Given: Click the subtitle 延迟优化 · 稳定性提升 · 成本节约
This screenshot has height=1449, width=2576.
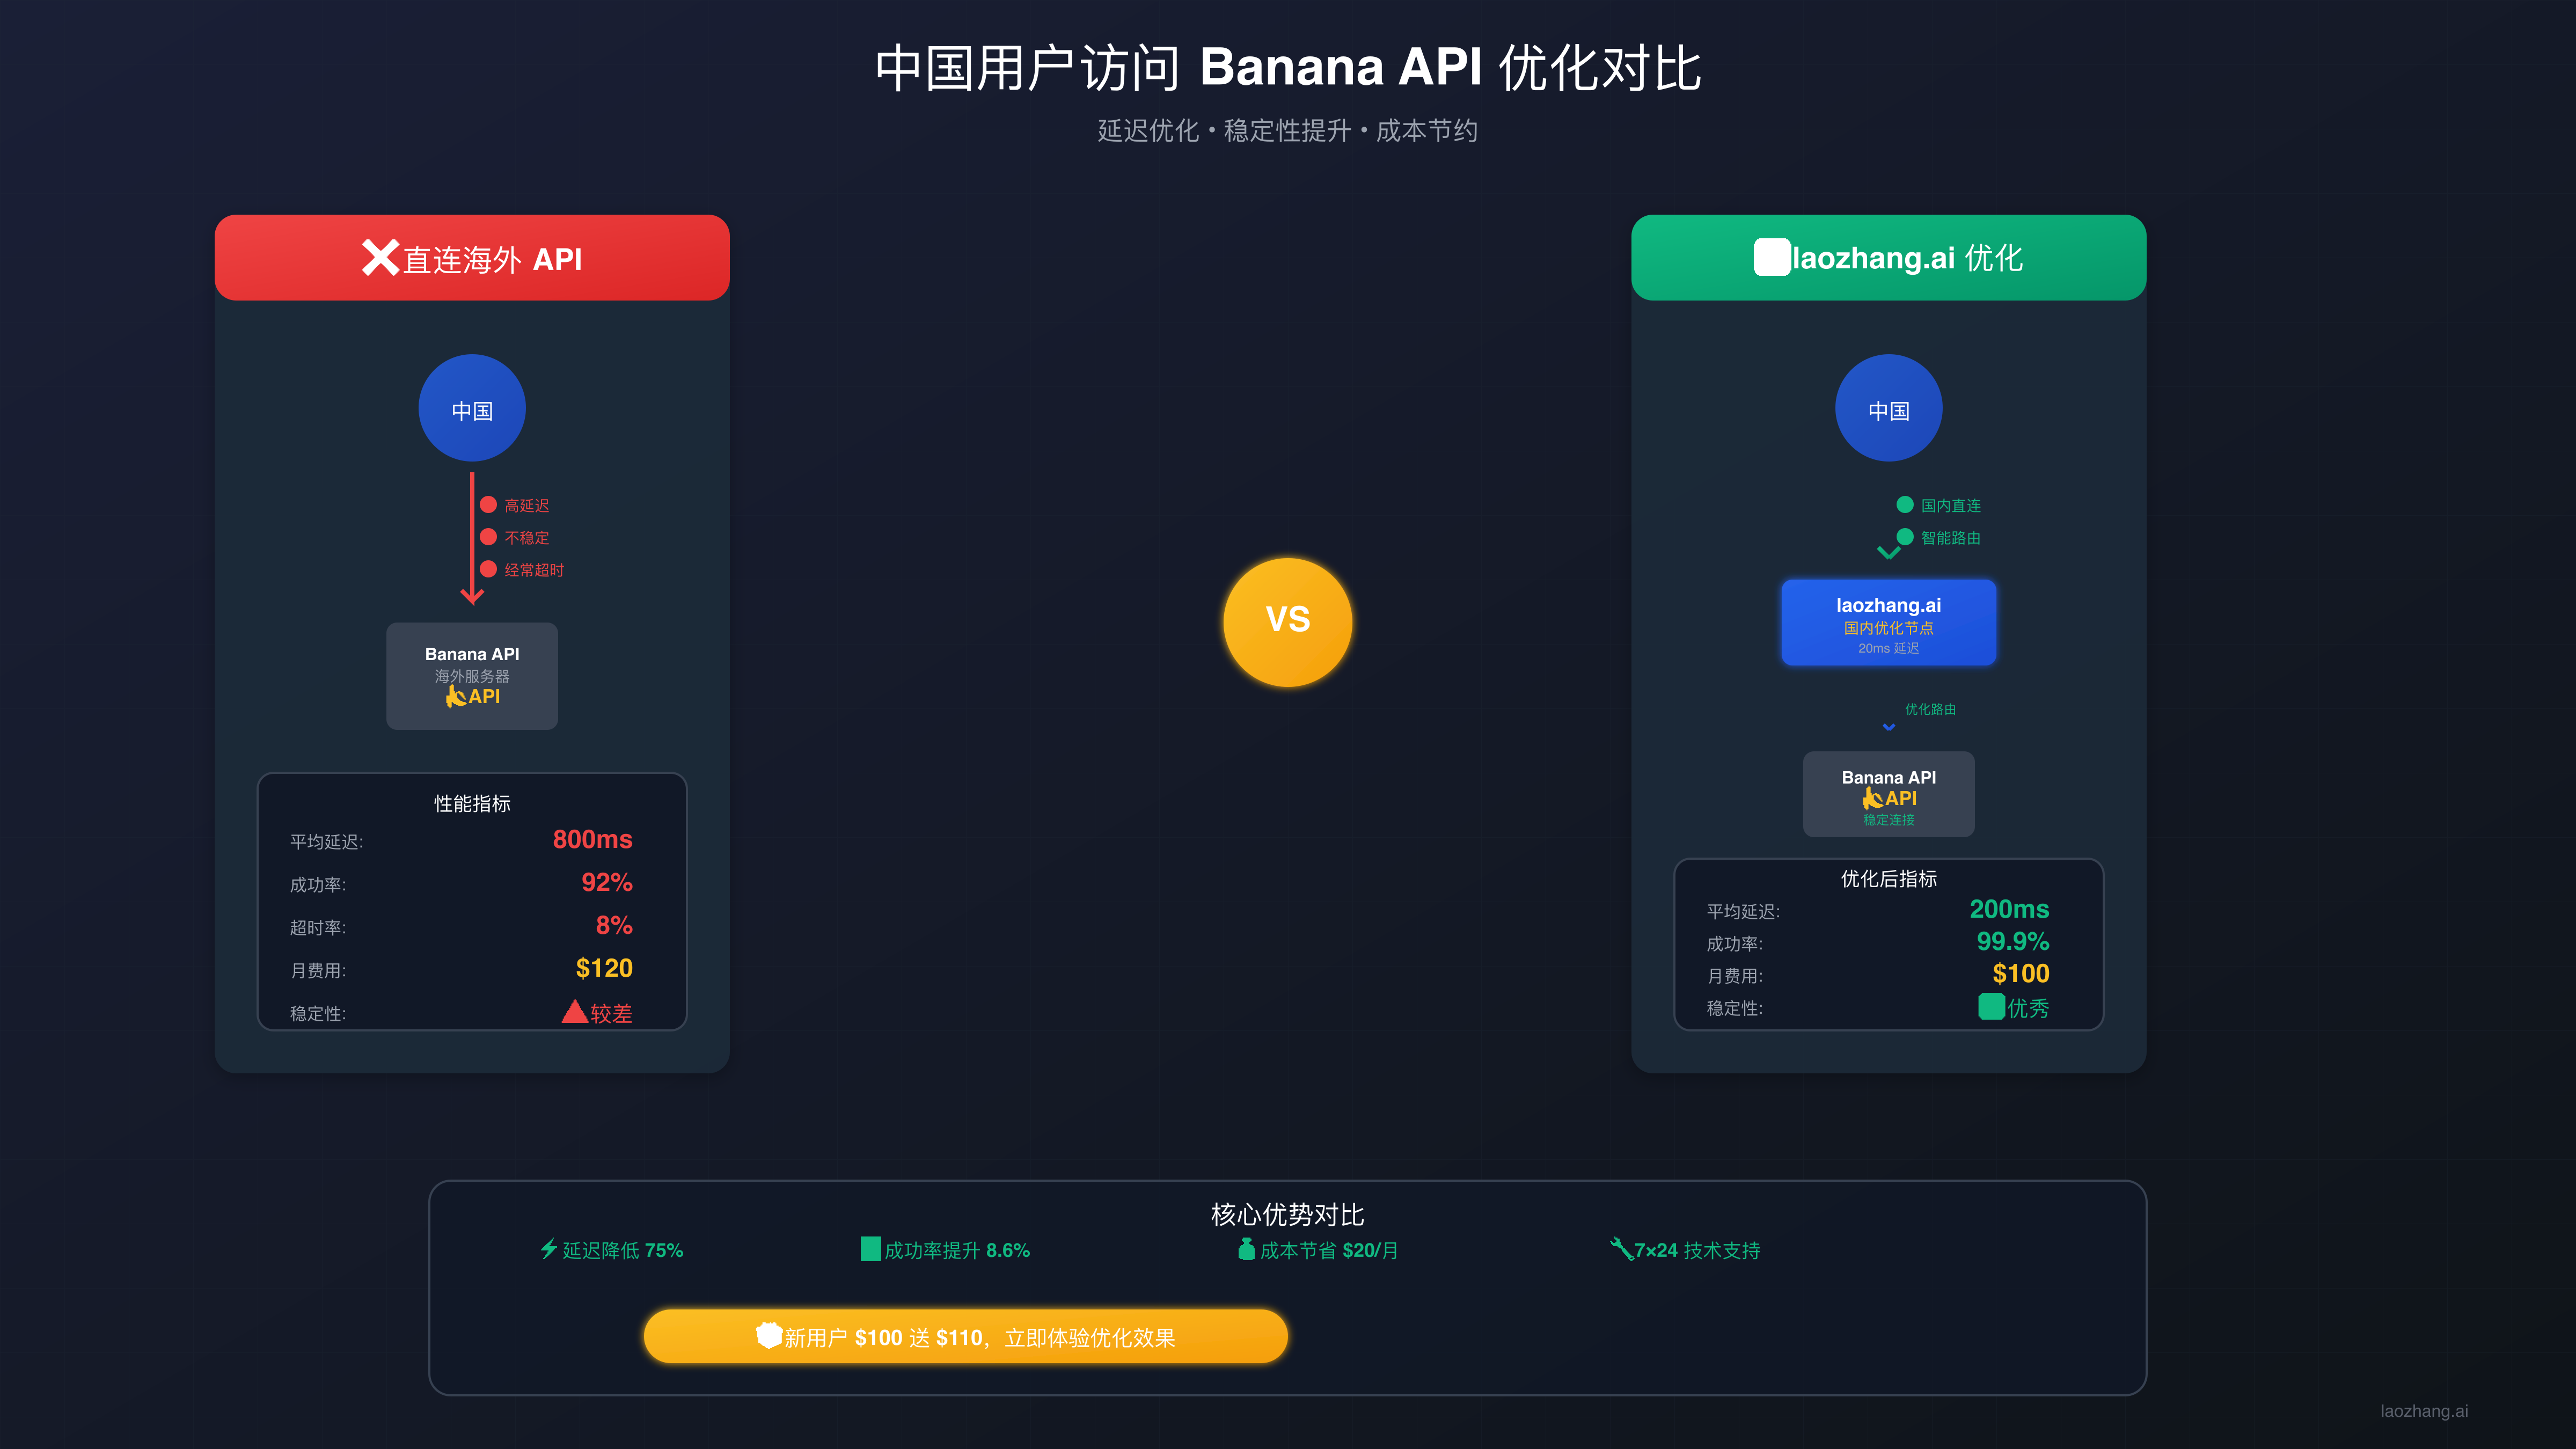Looking at the screenshot, I should pyautogui.click(x=1287, y=130).
